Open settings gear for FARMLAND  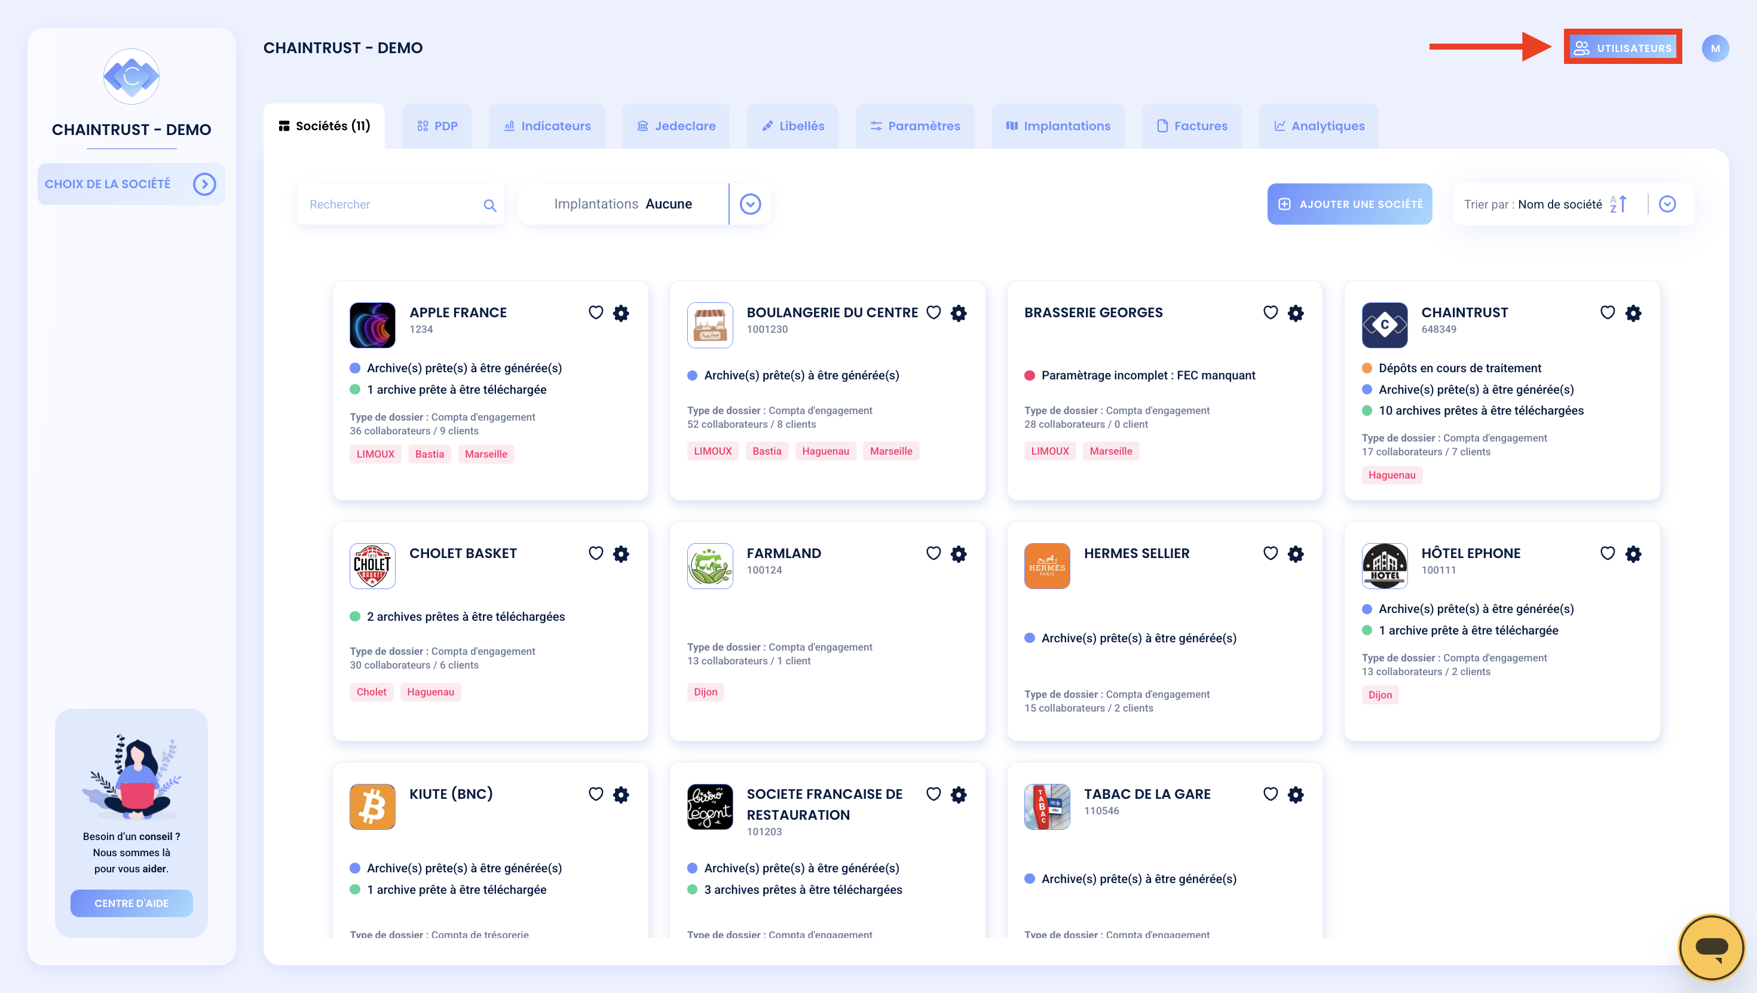(x=959, y=554)
